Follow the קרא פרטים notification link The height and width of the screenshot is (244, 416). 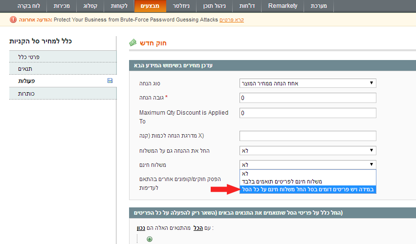tap(232, 20)
